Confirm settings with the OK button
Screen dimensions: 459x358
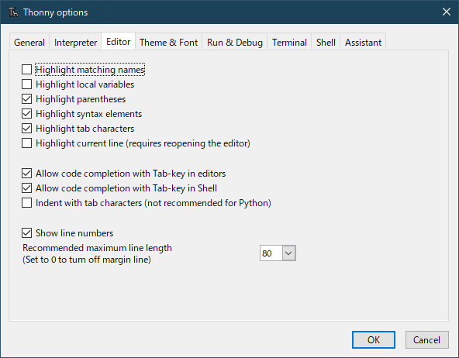374,340
